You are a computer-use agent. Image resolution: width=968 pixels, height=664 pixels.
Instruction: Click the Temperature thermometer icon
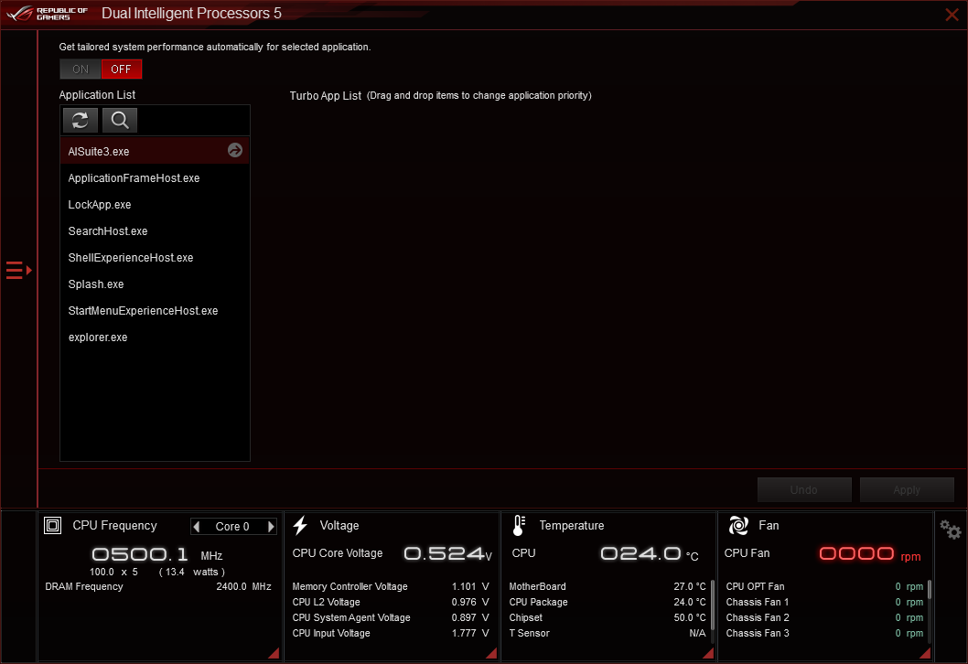click(518, 525)
